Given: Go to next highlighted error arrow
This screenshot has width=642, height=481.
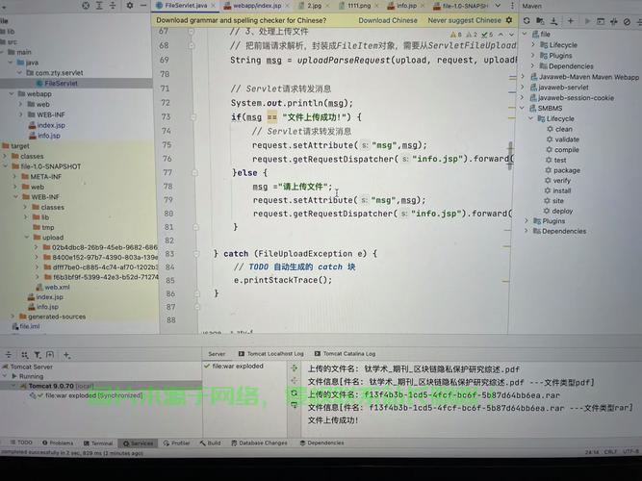Looking at the screenshot, I should 511,35.
